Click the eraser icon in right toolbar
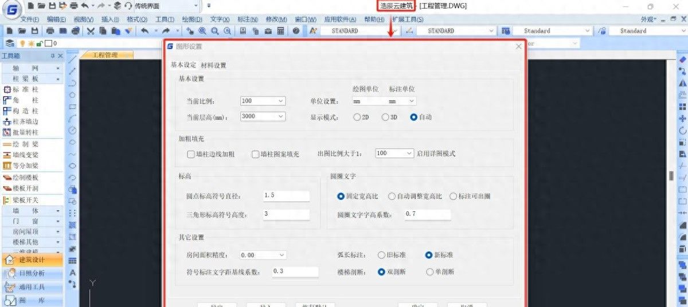The image size is (688, 307). click(682, 60)
